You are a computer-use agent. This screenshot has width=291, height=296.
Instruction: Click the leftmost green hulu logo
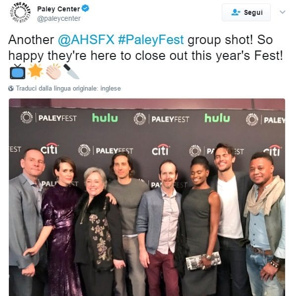pyautogui.click(x=105, y=118)
